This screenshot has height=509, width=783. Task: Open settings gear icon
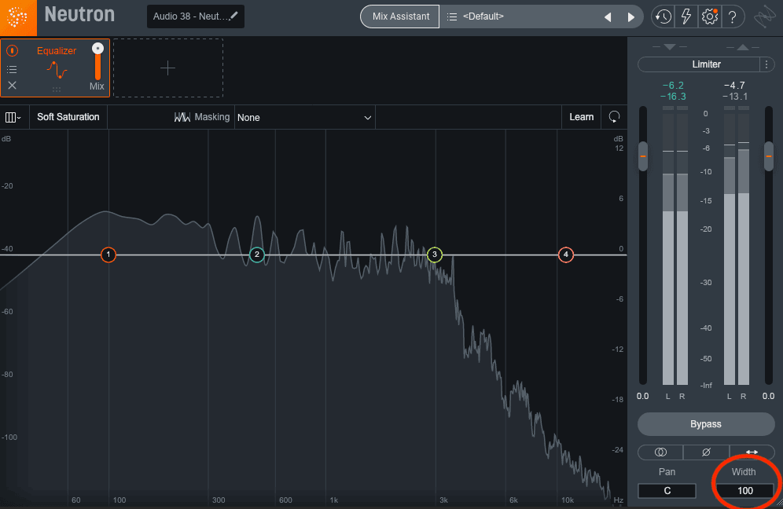[x=710, y=17]
